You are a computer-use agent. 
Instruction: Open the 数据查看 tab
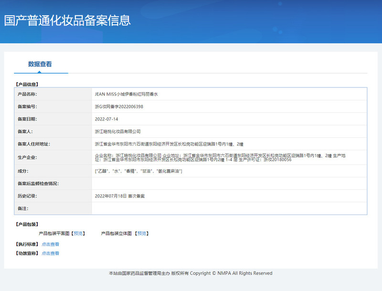pyautogui.click(x=40, y=64)
